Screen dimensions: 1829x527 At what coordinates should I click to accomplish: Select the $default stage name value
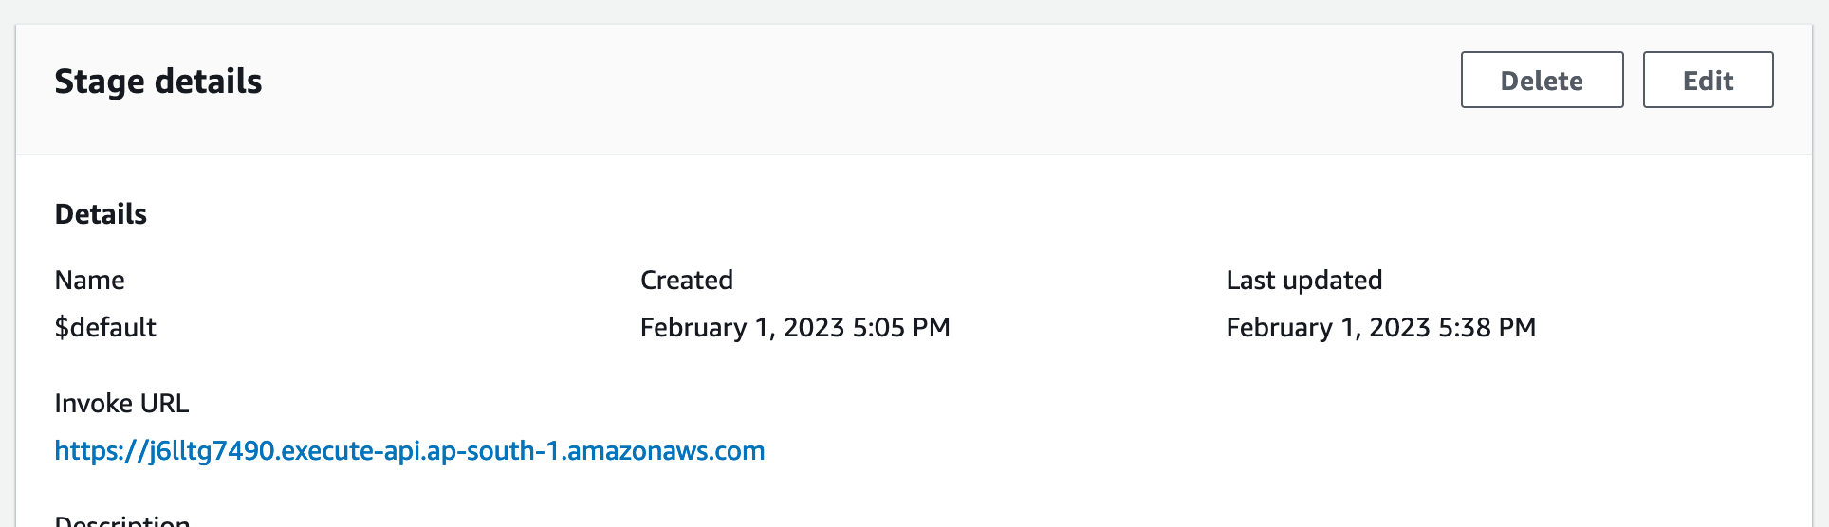(x=105, y=328)
